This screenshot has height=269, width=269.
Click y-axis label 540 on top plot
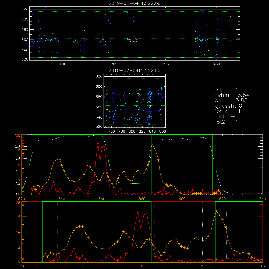[x=25, y=50]
